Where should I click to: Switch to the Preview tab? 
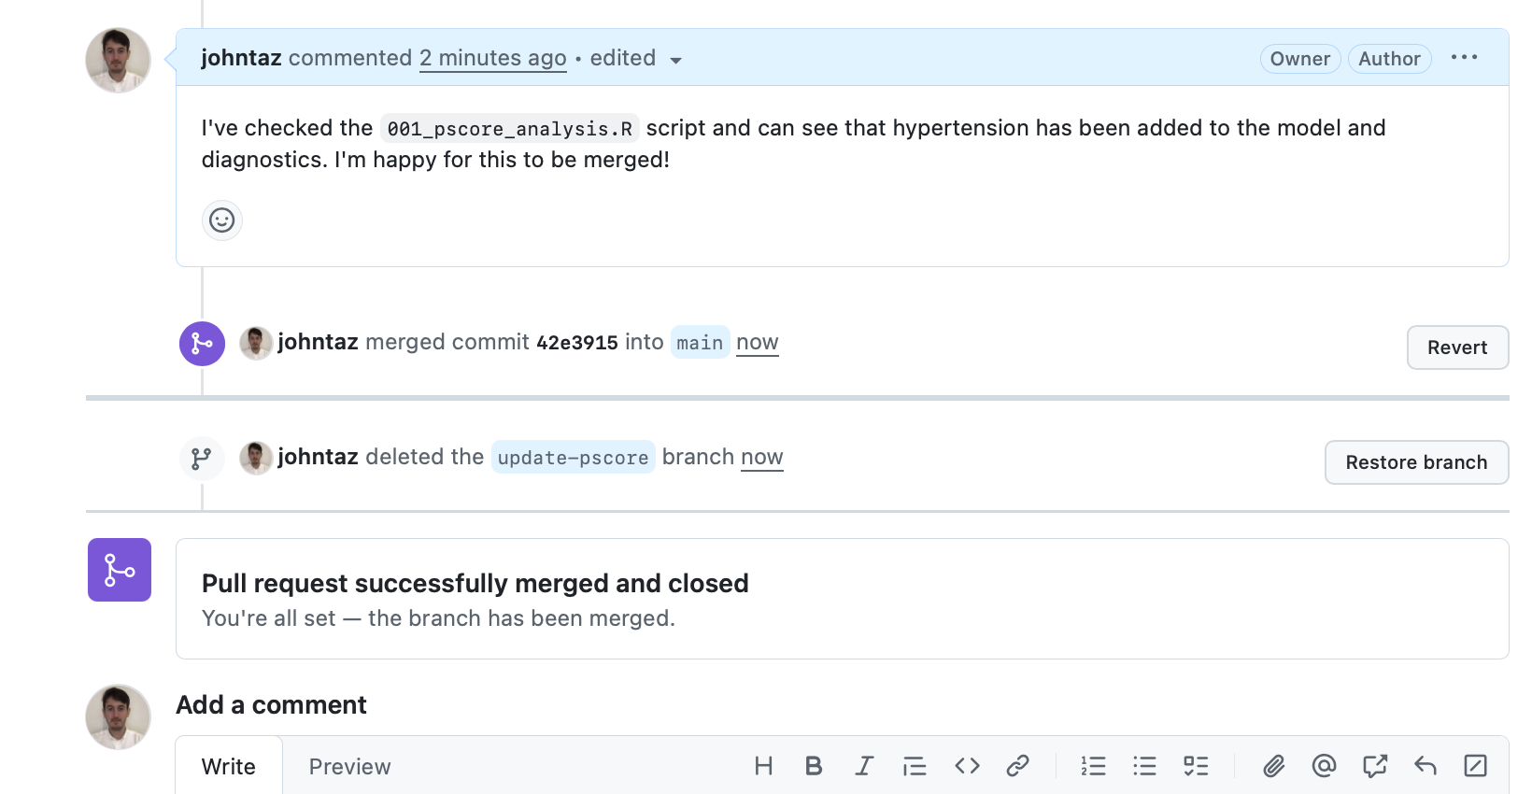349,766
